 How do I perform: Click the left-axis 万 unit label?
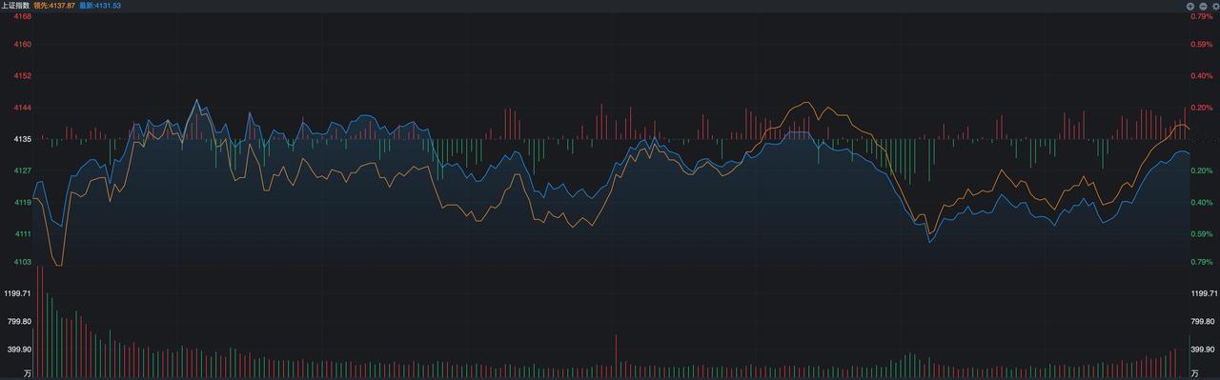pos(28,373)
